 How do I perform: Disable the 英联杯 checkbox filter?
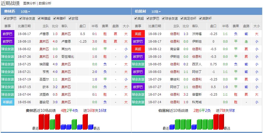click(x=201, y=19)
